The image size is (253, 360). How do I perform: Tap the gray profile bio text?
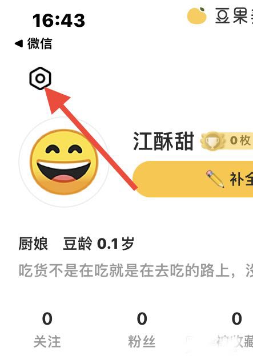(x=136, y=270)
